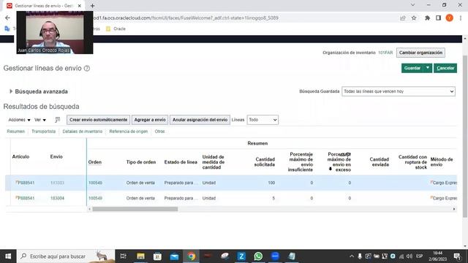Click the detach table icon next to Ver
The height and width of the screenshot is (263, 468).
click(57, 120)
